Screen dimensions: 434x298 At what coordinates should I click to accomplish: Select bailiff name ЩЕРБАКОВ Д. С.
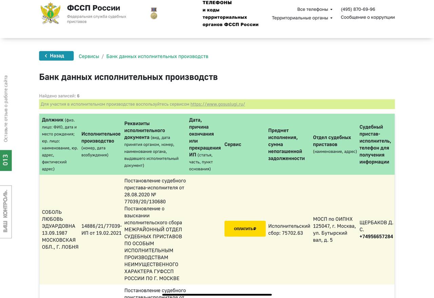(x=376, y=226)
